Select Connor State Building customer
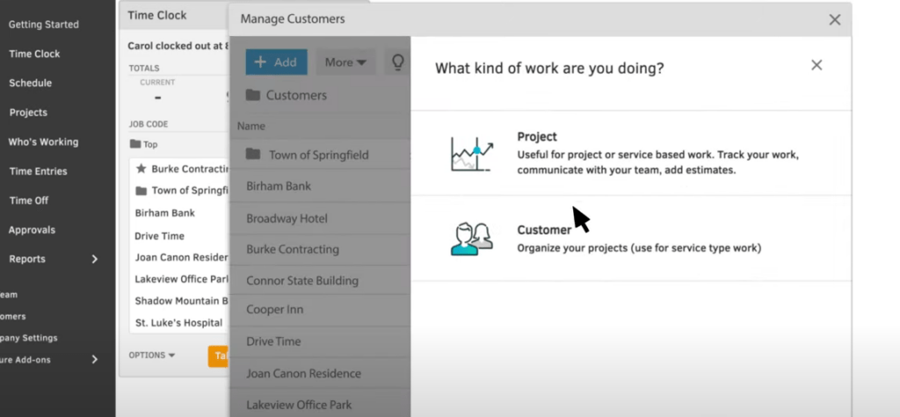 click(x=320, y=280)
